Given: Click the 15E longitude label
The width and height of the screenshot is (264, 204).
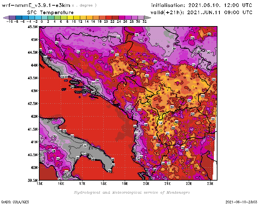Looking at the screenshot, I should point(40,184).
